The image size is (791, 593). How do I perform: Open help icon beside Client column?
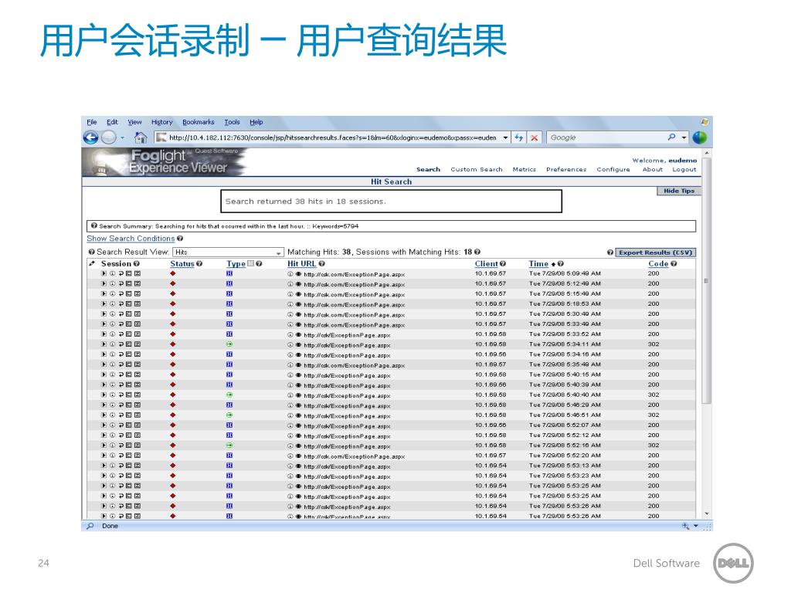point(503,264)
